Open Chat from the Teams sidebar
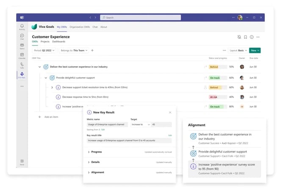 click(x=22, y=36)
